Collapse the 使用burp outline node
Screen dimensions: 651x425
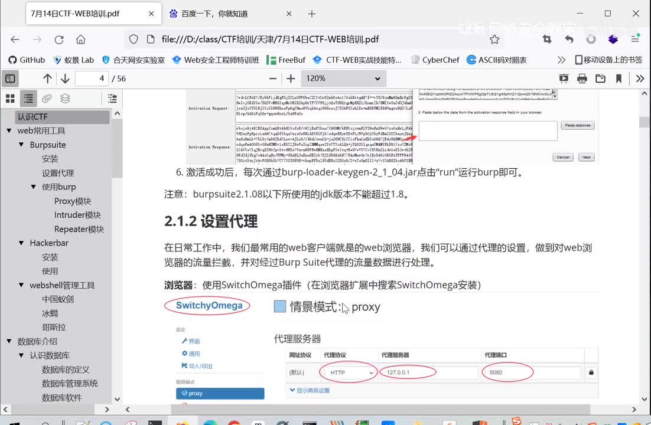33,187
